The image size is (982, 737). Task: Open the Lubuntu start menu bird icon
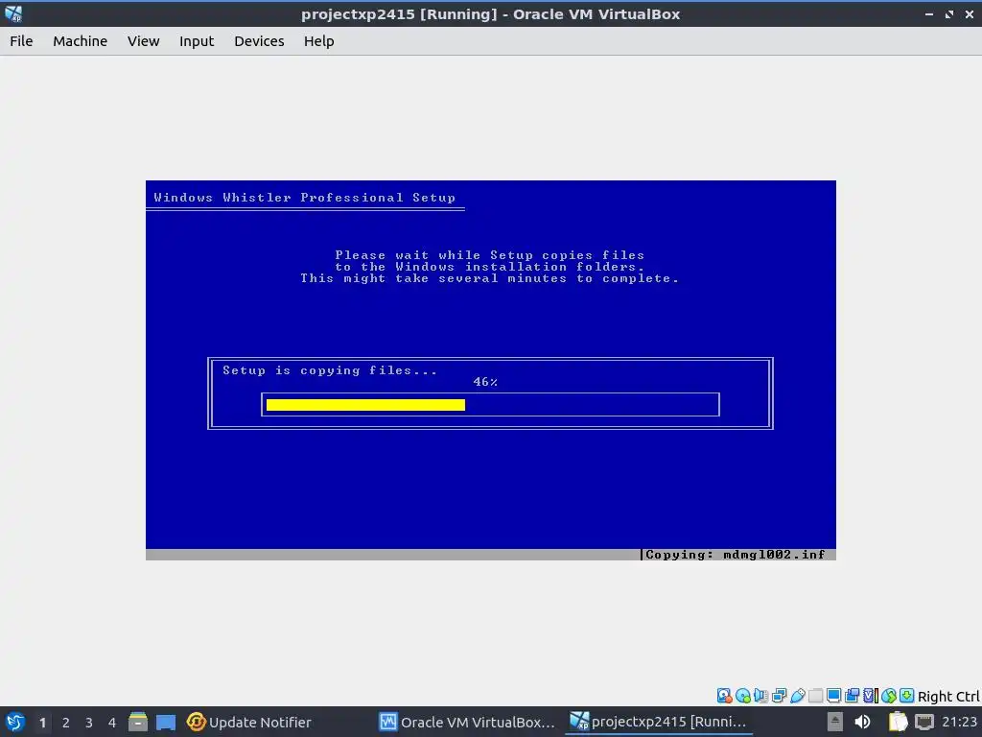pyautogui.click(x=15, y=722)
